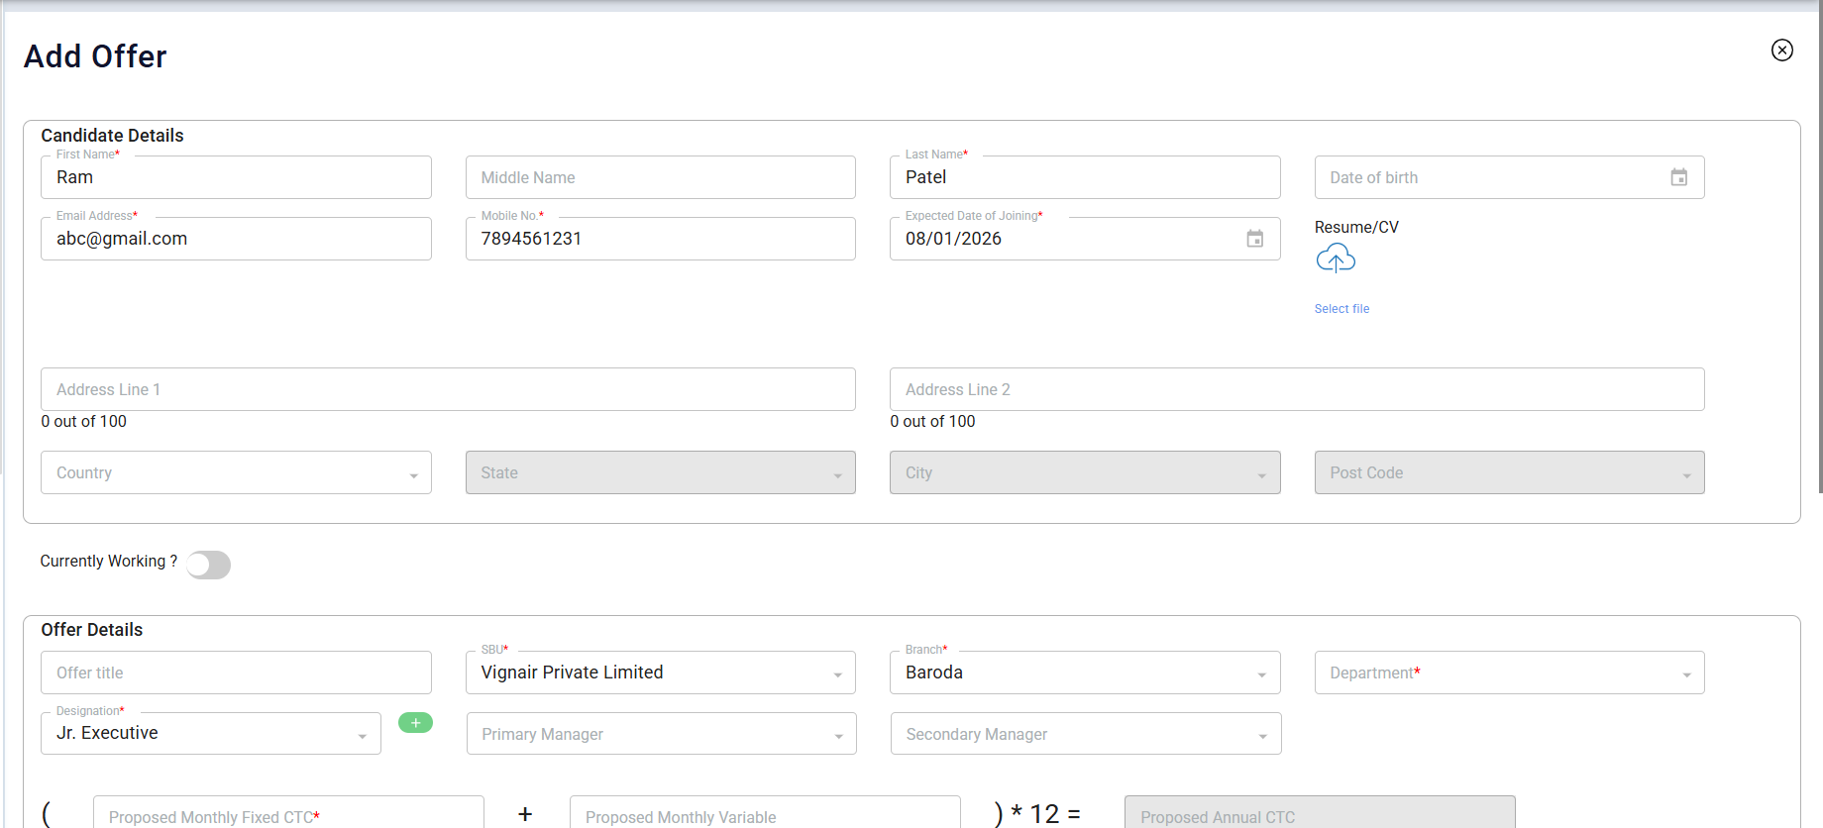Open the State dropdown
1823x828 pixels.
click(x=661, y=472)
